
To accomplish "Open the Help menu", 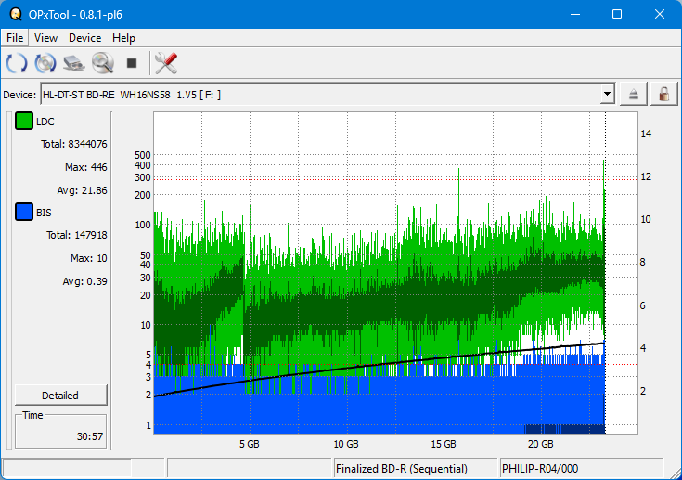I will [123, 38].
